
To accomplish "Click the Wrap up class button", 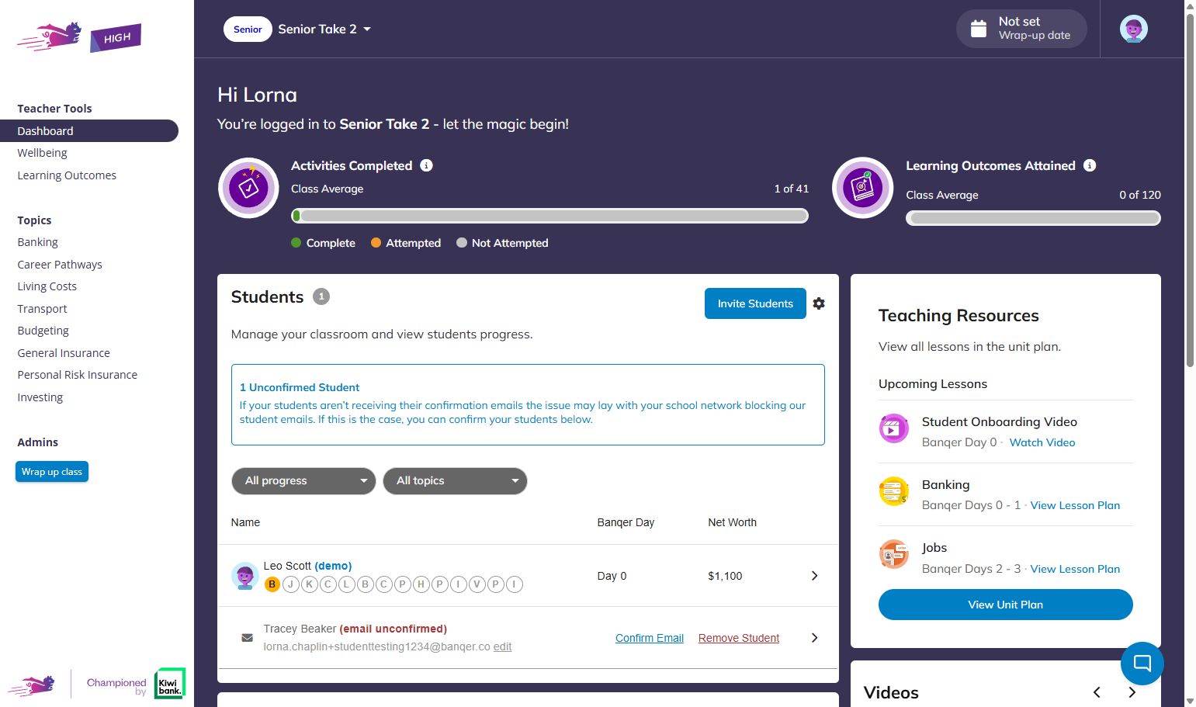I will 52,472.
